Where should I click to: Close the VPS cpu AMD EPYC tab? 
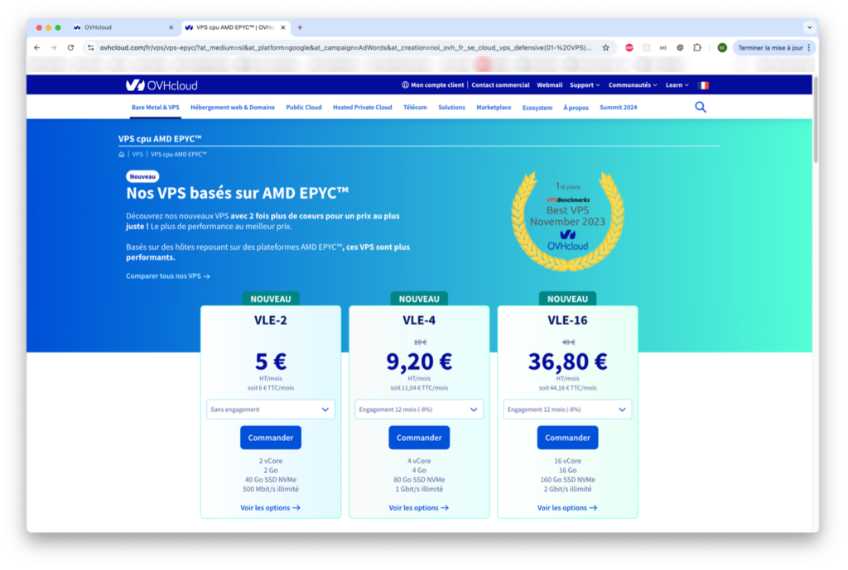click(283, 27)
